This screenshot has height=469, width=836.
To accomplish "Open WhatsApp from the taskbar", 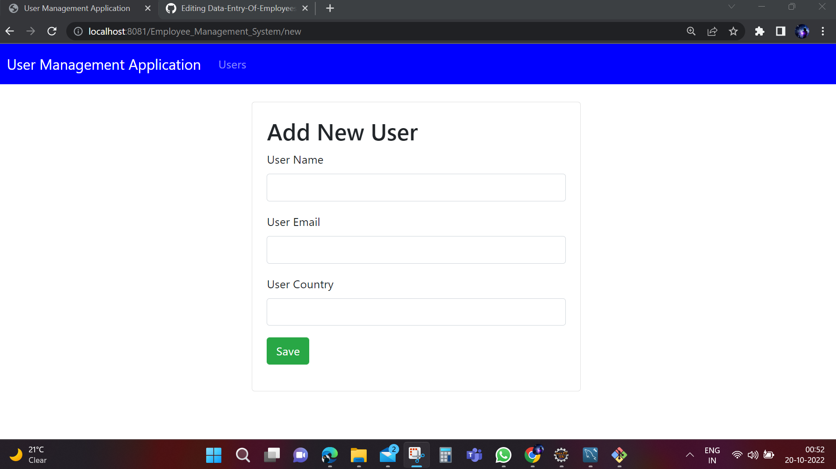I will tap(504, 455).
